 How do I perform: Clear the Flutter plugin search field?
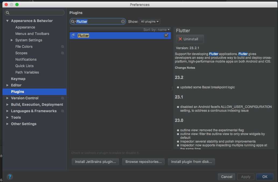pos(123,21)
